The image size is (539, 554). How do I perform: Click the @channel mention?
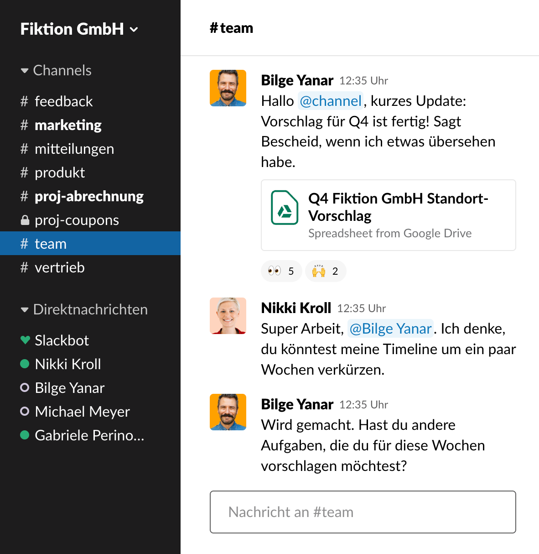click(x=331, y=101)
